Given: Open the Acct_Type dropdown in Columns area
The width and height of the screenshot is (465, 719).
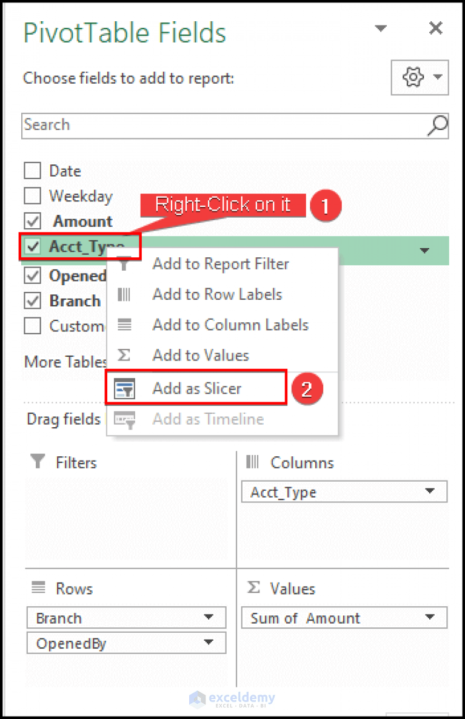Looking at the screenshot, I should [430, 492].
